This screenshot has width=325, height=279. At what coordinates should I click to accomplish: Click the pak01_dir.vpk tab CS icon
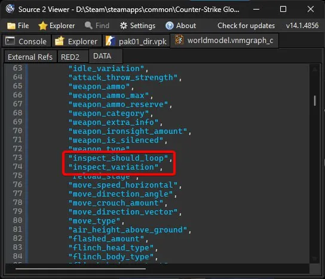point(111,41)
